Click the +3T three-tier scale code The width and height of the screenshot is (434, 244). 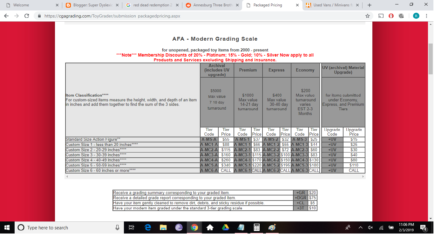(x=301, y=208)
